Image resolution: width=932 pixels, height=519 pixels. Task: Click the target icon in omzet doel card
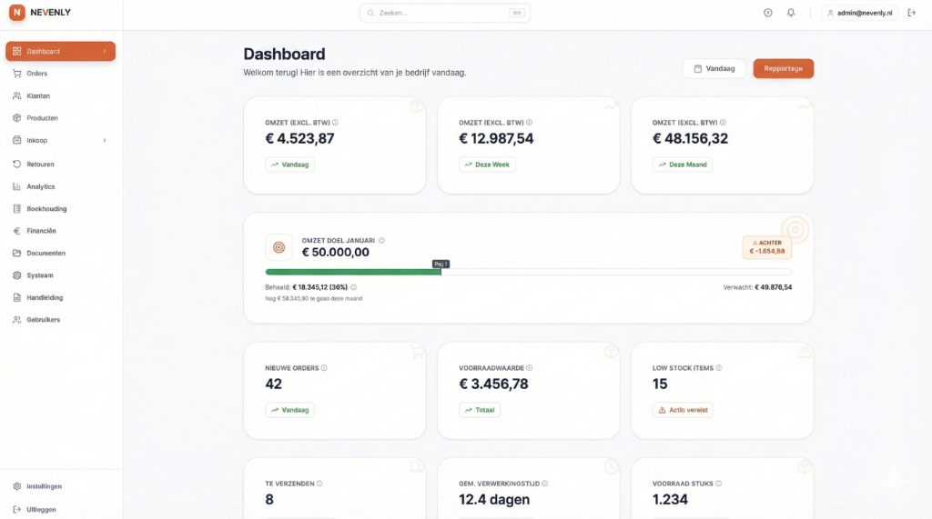[x=279, y=247]
